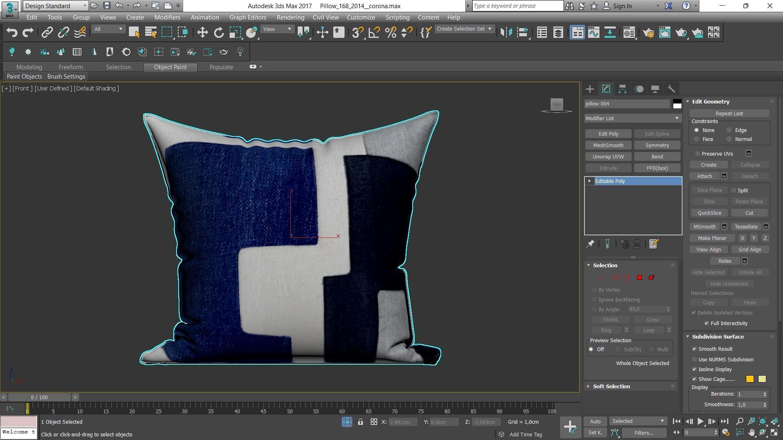Open Create tab in command panel
783x440 pixels.
[x=590, y=89]
